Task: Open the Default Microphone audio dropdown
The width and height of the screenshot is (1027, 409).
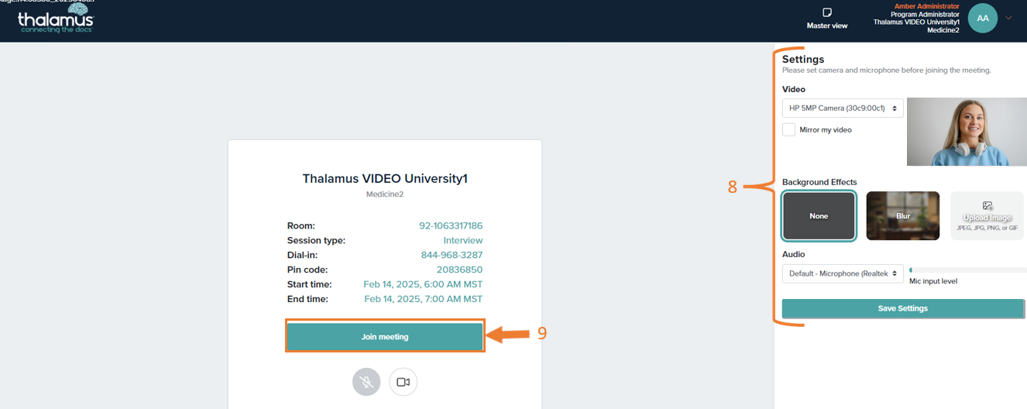Action: point(843,273)
